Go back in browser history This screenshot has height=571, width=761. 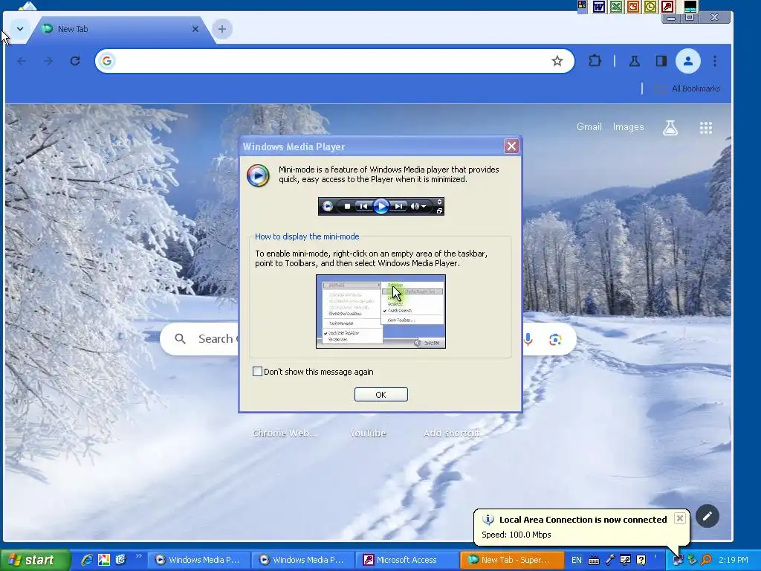tap(22, 61)
